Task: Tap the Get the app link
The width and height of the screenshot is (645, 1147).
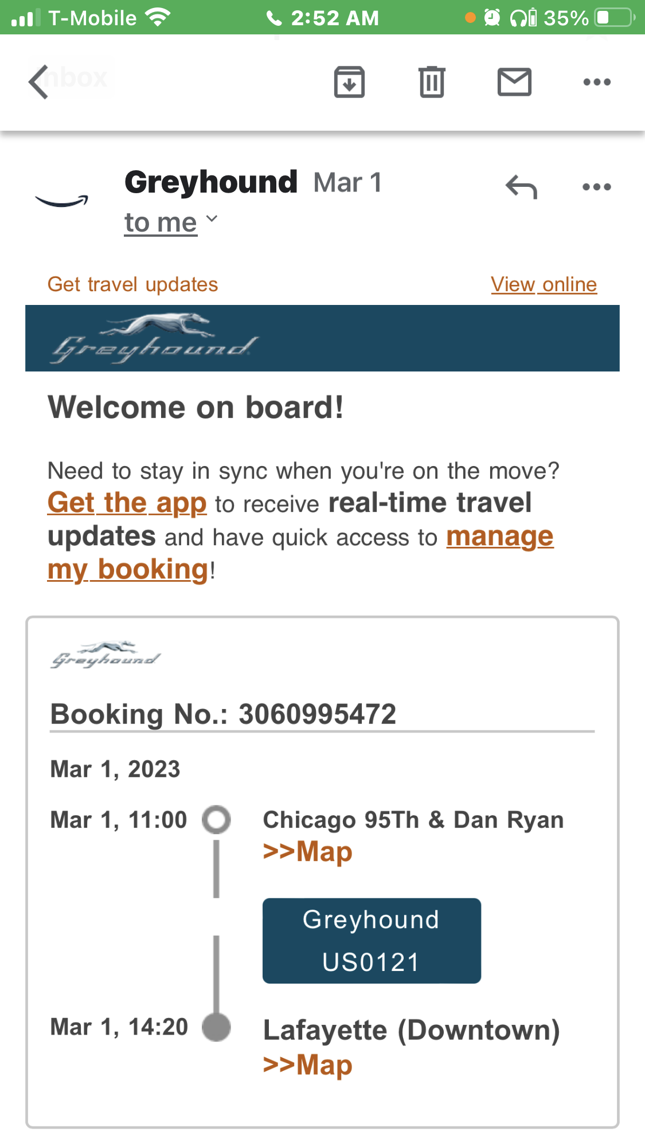Action: point(127,503)
